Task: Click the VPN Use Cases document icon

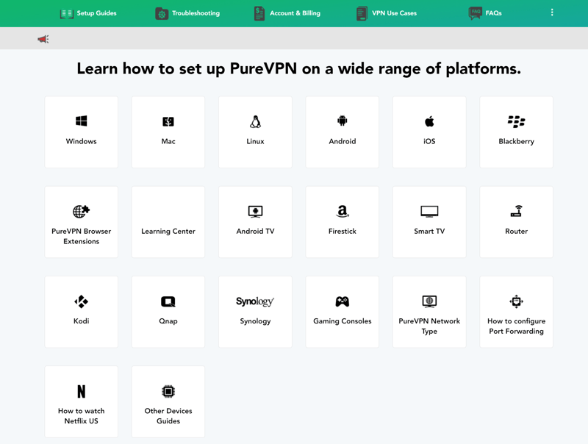Action: (x=362, y=13)
